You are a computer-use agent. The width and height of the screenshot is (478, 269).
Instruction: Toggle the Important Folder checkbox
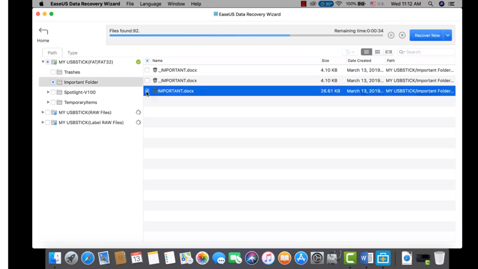[x=53, y=82]
